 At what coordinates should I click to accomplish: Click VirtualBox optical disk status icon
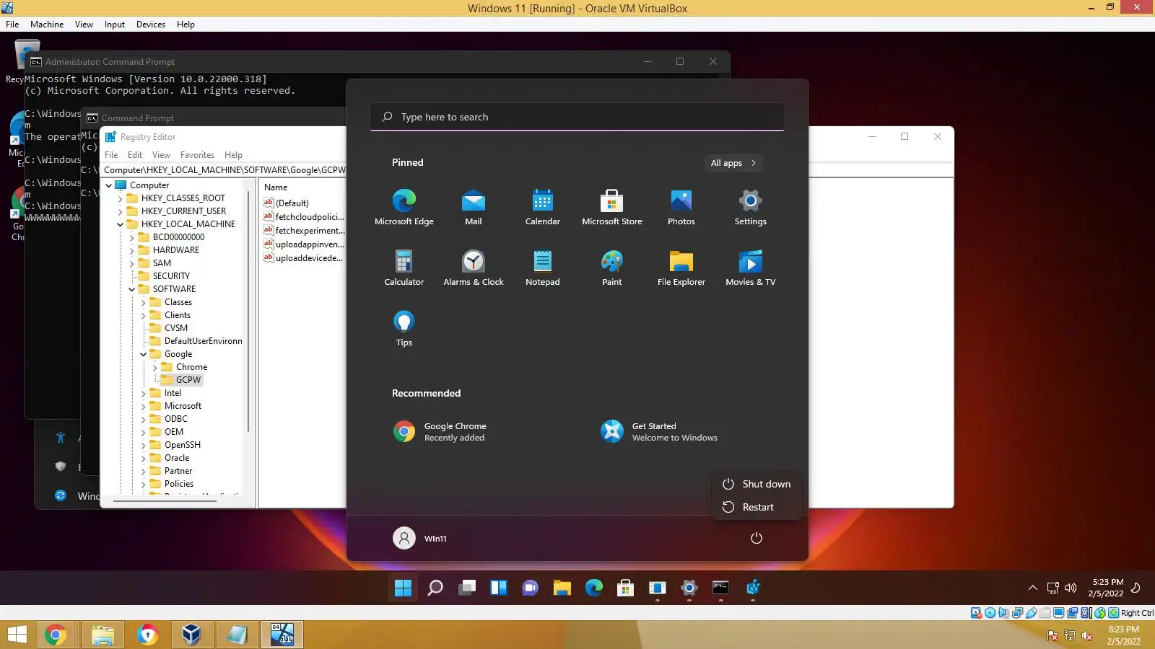[x=990, y=613]
